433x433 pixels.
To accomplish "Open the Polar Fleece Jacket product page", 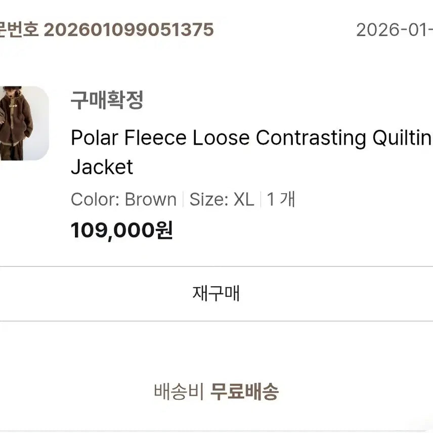I will (202, 137).
